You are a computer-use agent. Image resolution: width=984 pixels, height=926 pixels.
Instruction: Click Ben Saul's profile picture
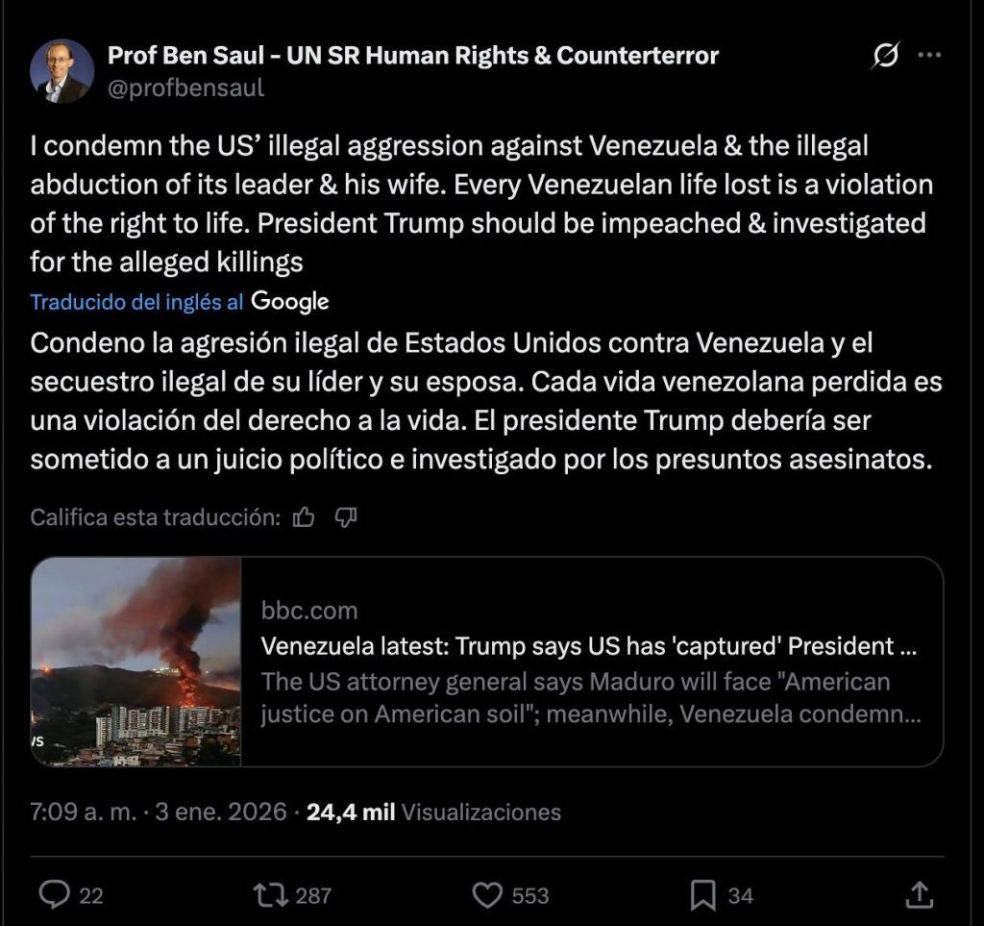tap(61, 71)
